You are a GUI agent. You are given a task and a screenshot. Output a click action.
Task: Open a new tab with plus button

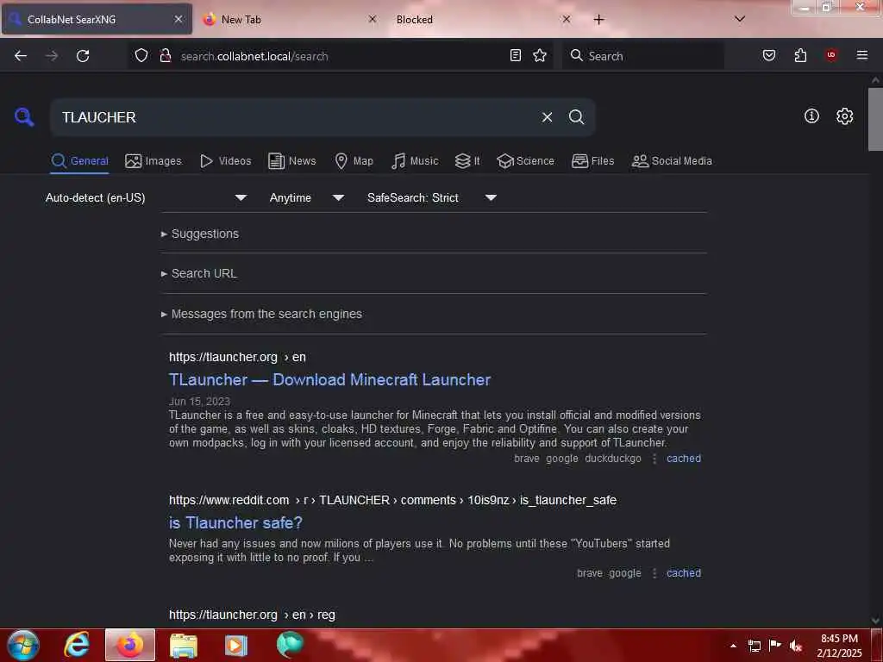[598, 20]
